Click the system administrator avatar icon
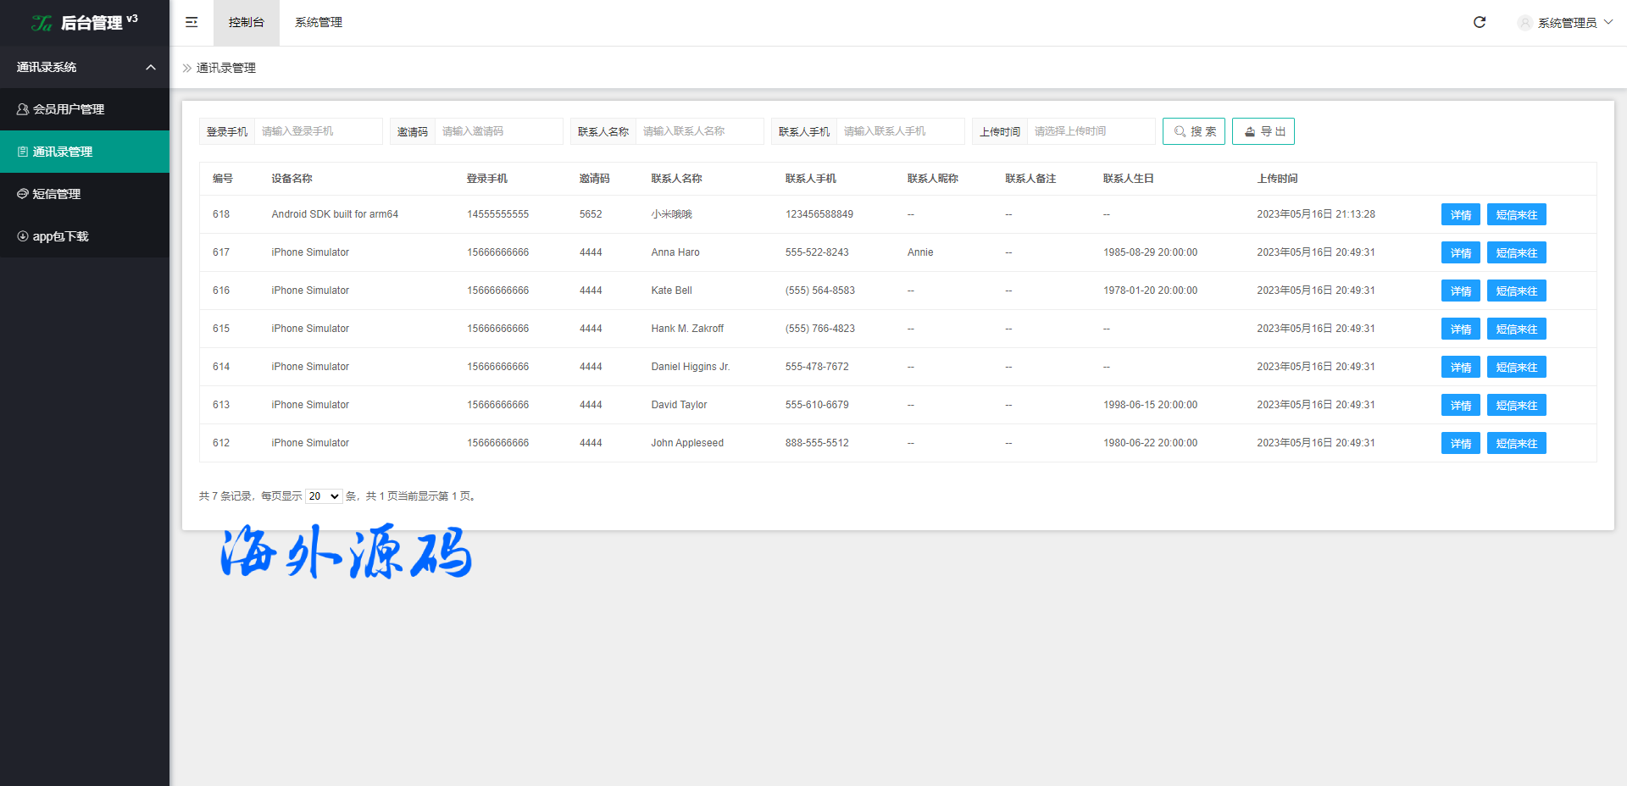The width and height of the screenshot is (1627, 786). [1524, 23]
